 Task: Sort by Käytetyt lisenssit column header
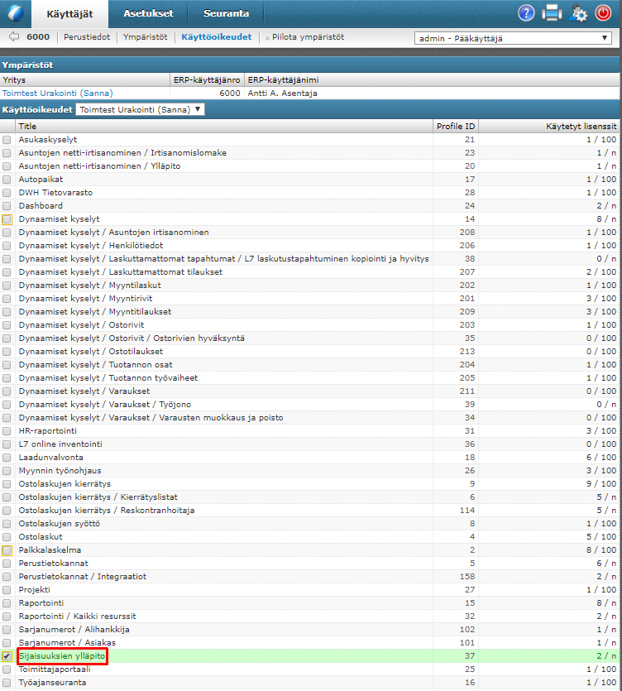pos(549,126)
